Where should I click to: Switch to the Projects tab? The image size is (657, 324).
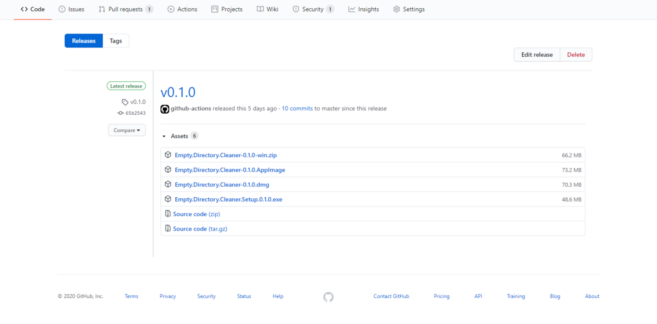(x=227, y=9)
